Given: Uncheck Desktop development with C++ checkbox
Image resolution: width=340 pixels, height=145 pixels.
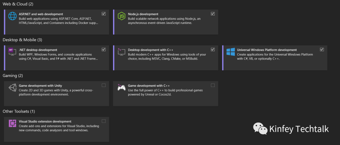Looking at the screenshot, I should pyautogui.click(x=213, y=49).
